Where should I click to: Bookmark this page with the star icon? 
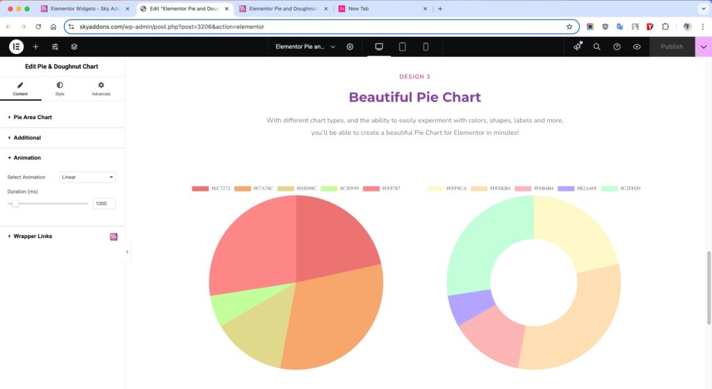coord(569,27)
